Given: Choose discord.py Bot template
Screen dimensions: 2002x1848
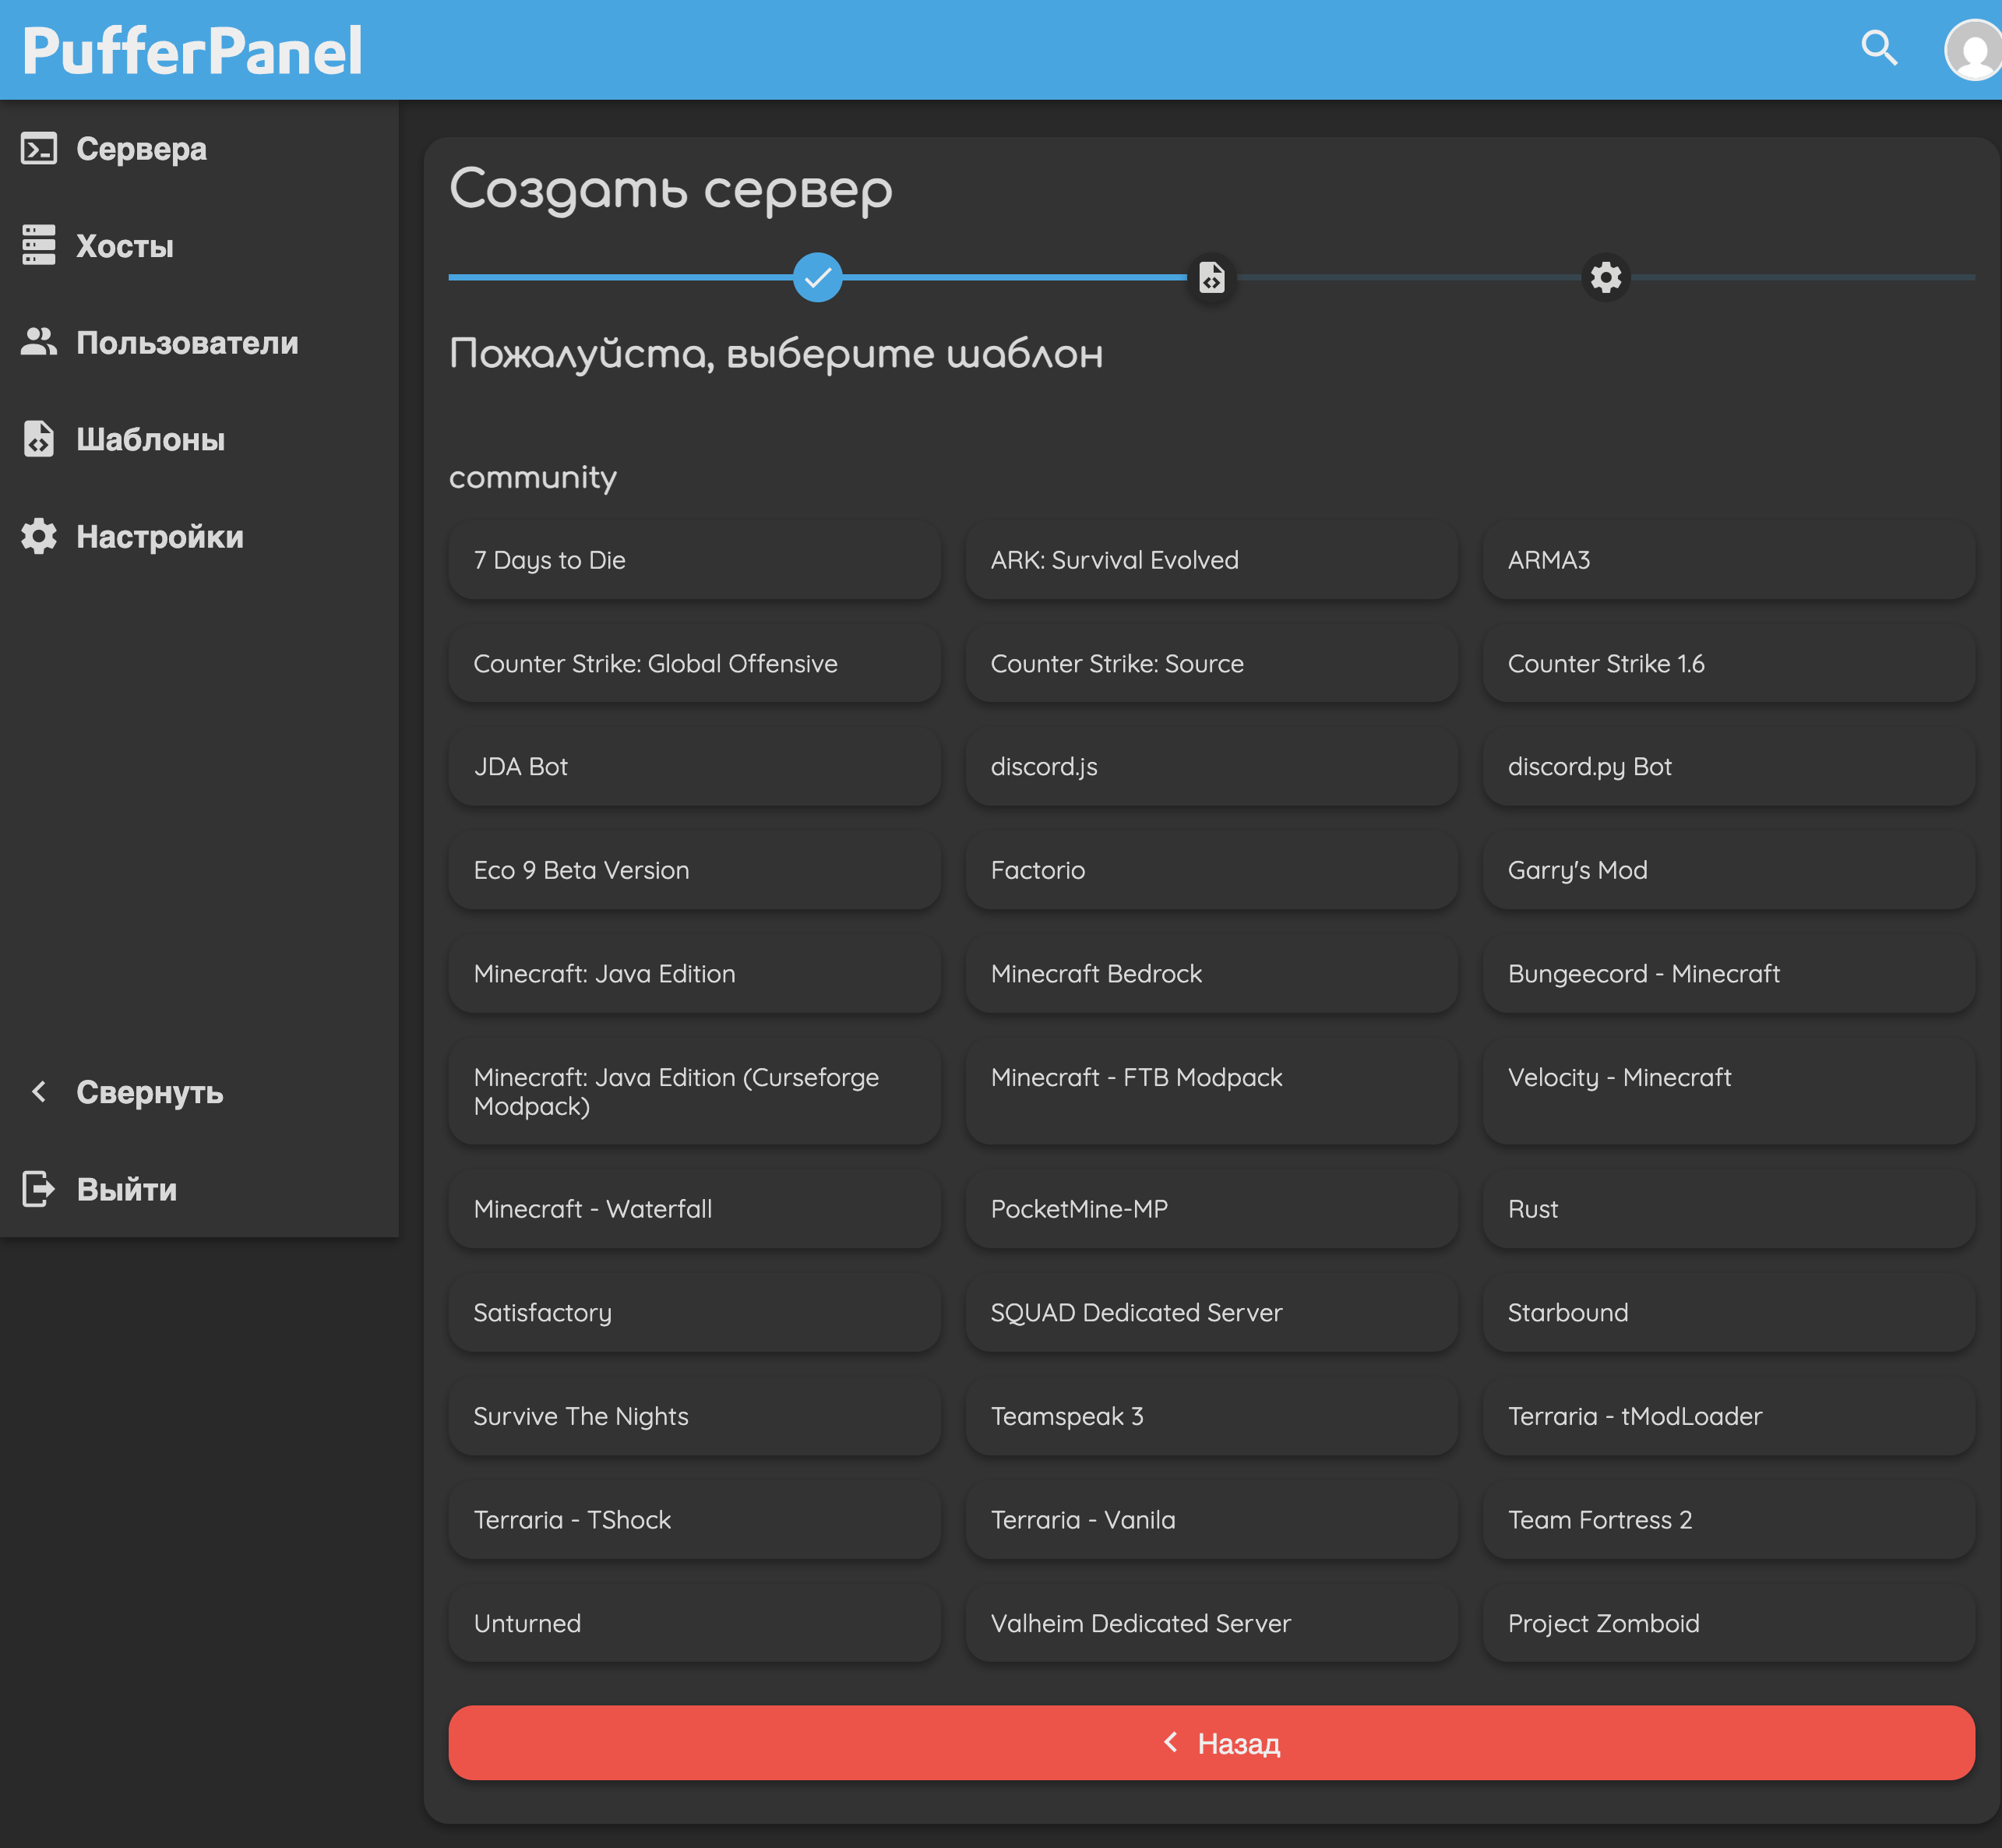Looking at the screenshot, I should (1728, 766).
